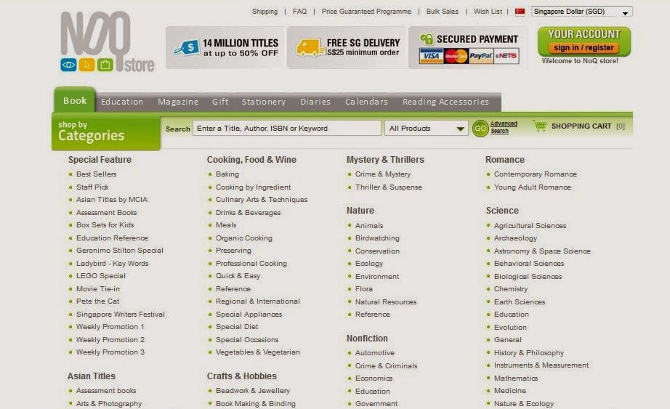Open Weekly Promotion 2
670x409 pixels.
pyautogui.click(x=110, y=340)
